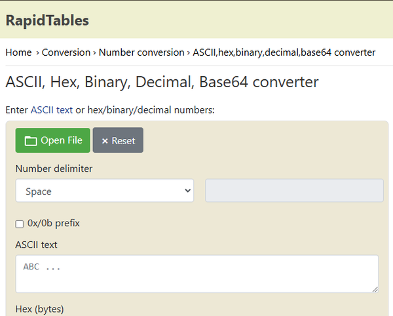Follow the blue "ASCII text" hyperlink
The height and width of the screenshot is (316, 393).
[51, 110]
